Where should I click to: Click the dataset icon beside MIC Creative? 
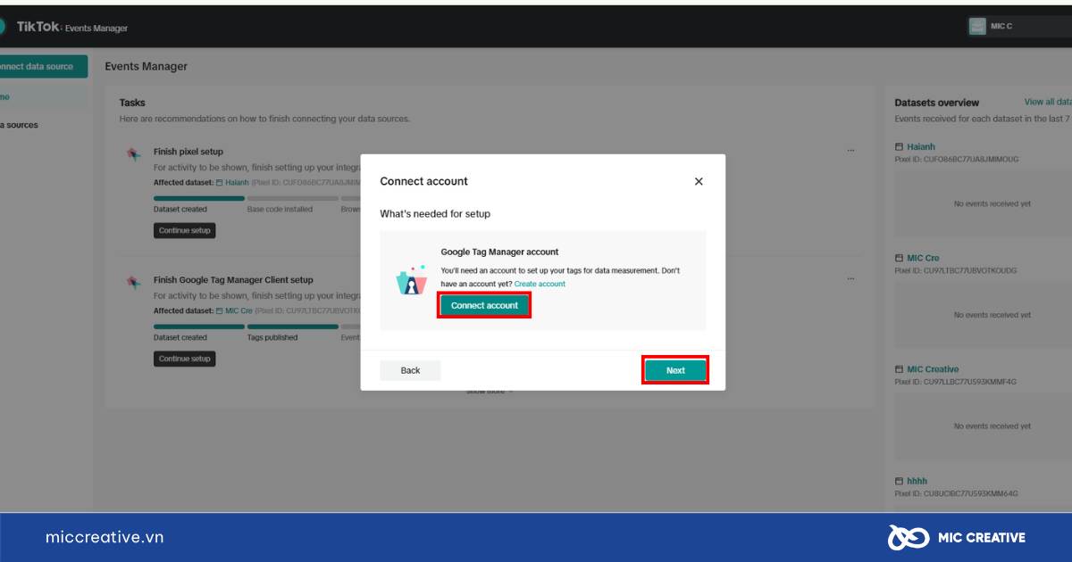(899, 369)
